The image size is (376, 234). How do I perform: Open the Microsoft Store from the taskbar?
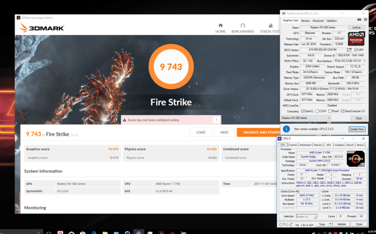(x=83, y=232)
